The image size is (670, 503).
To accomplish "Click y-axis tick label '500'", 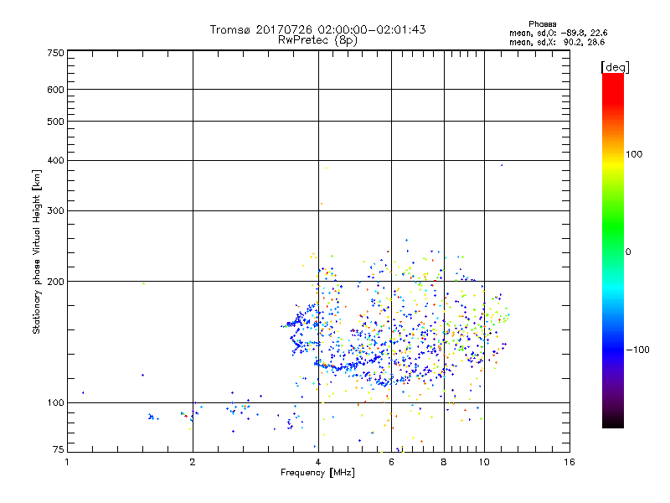I will (56, 122).
